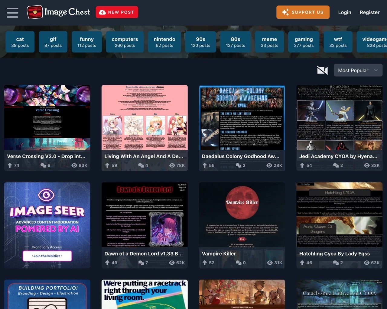The image size is (387, 309).
Task: Go to the Register page
Action: pos(369,12)
